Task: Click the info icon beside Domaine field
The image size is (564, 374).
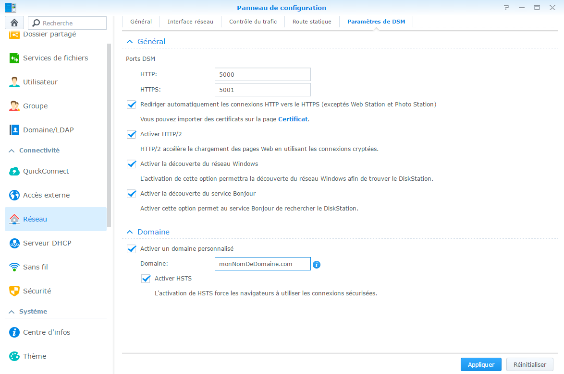Action: tap(317, 265)
